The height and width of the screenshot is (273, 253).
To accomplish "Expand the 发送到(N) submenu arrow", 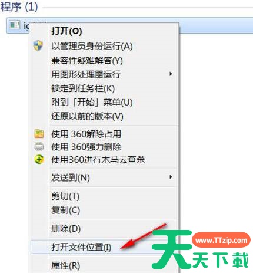I will click(x=171, y=177).
